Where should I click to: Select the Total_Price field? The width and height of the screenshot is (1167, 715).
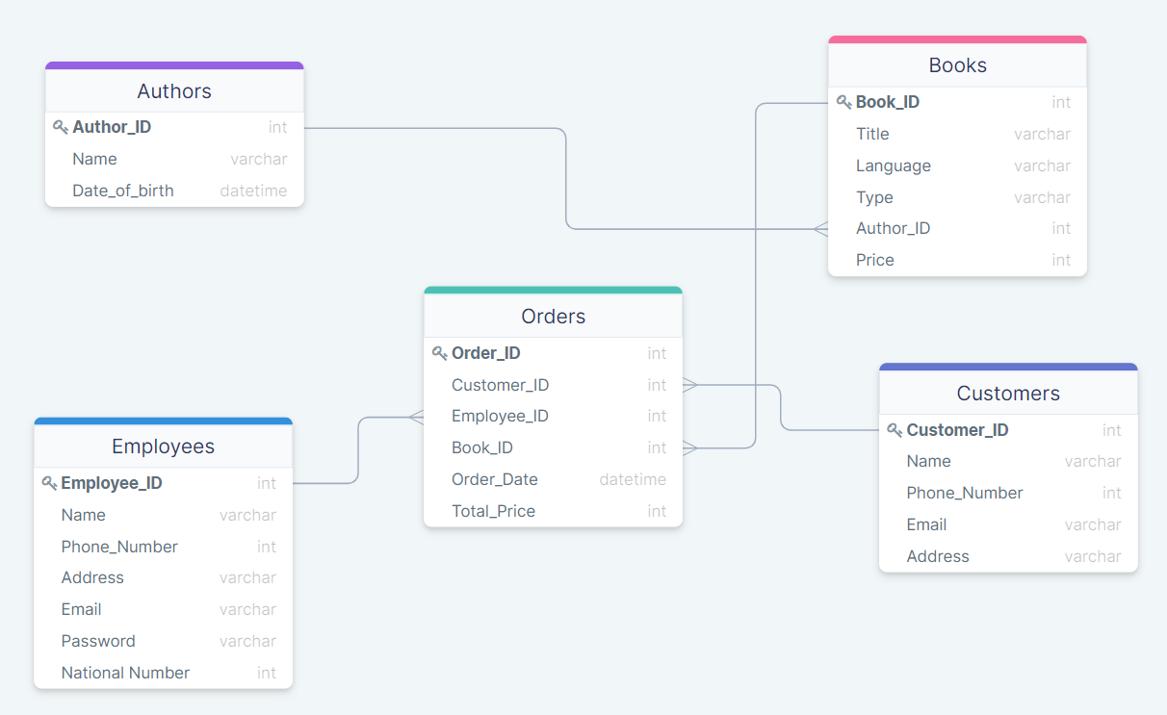pos(553,511)
